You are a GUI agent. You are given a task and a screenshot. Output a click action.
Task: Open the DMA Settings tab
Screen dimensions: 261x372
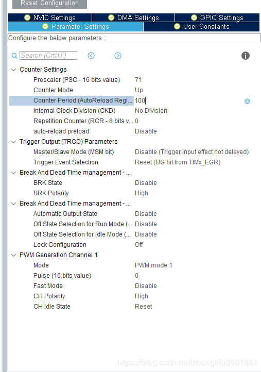point(133,18)
